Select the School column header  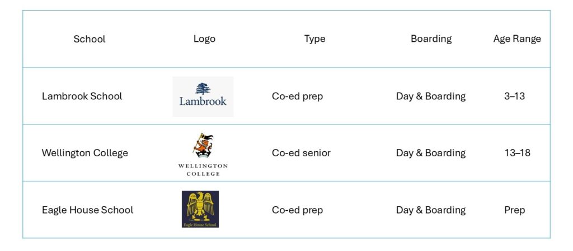(90, 39)
